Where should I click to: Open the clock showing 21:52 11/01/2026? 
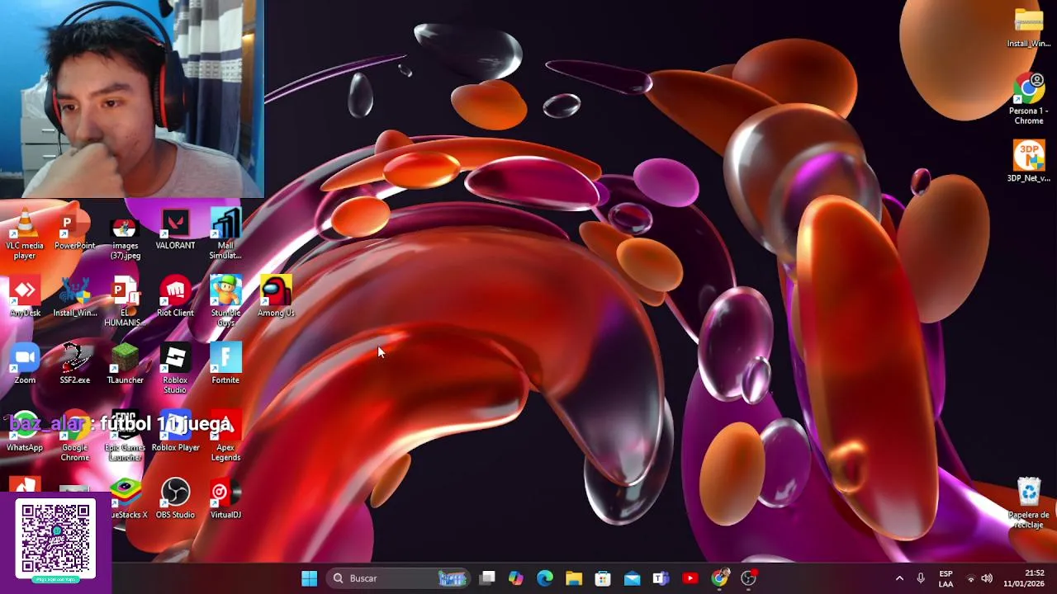pos(1024,578)
